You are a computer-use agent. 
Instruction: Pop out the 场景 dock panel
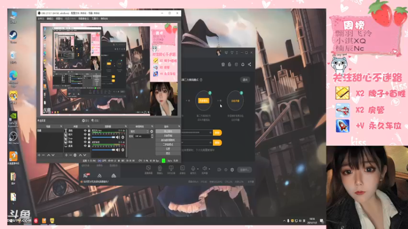[x=61, y=126]
